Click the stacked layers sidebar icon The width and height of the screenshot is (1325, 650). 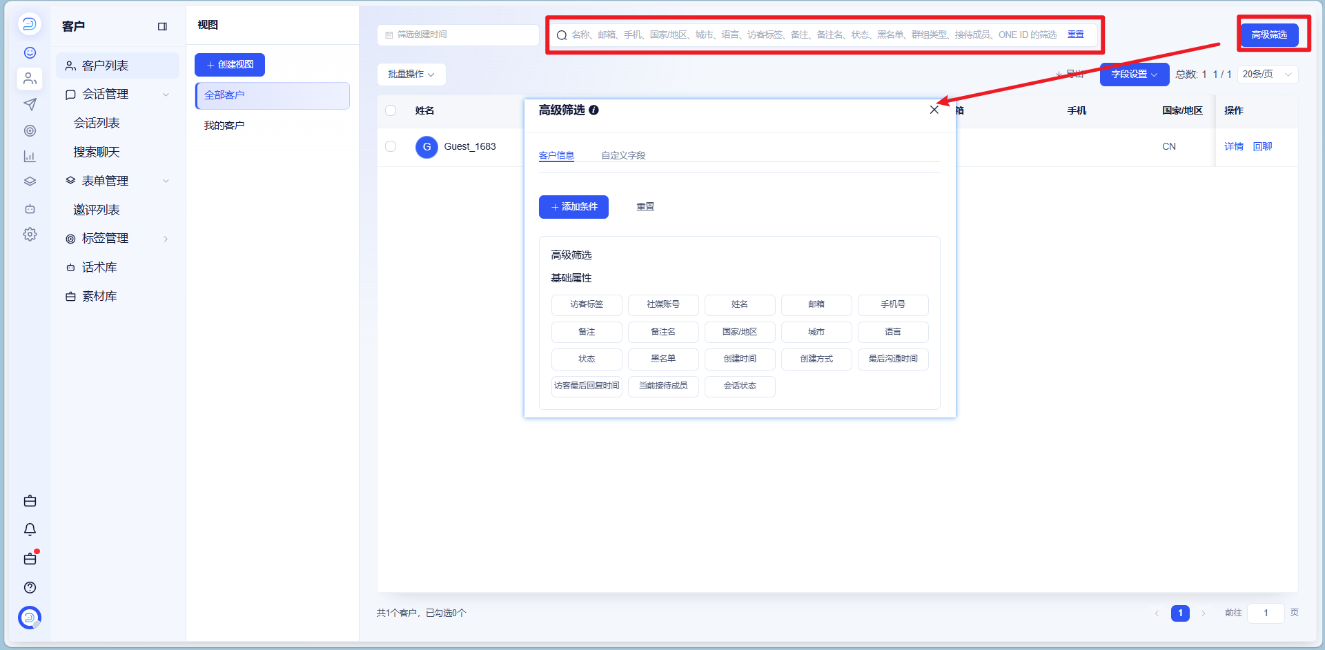point(30,181)
